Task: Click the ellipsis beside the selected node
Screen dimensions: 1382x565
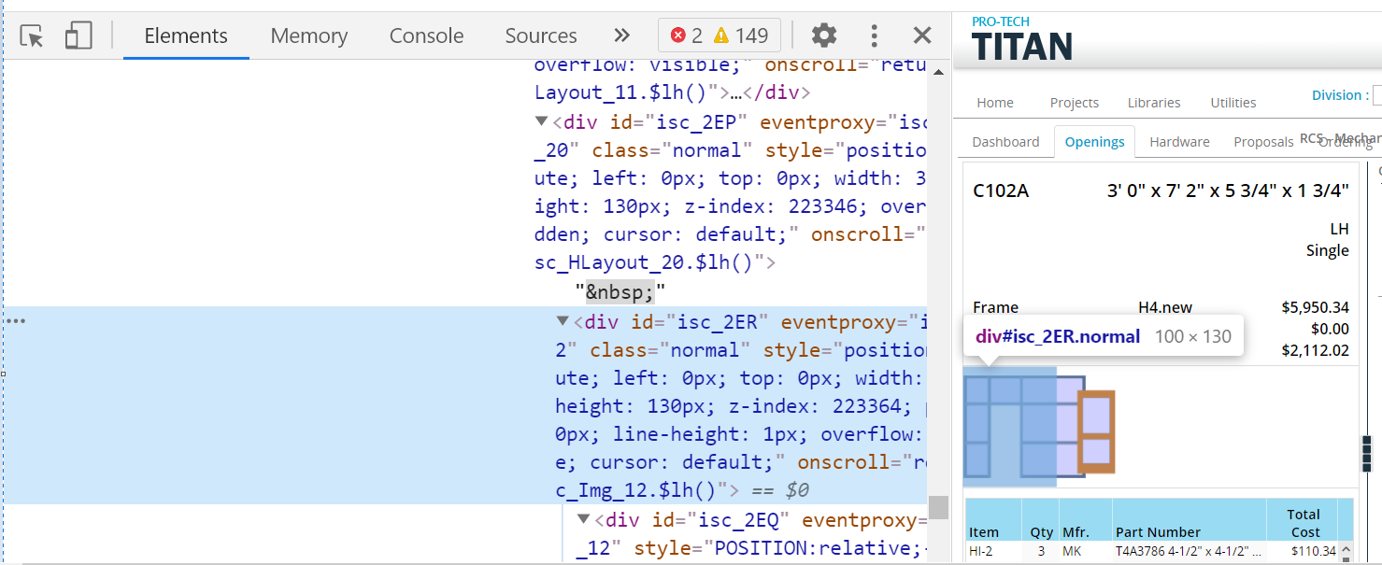Action: [x=16, y=321]
